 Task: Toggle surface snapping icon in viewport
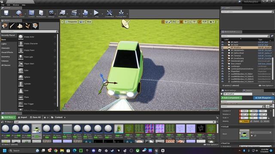point(177,22)
